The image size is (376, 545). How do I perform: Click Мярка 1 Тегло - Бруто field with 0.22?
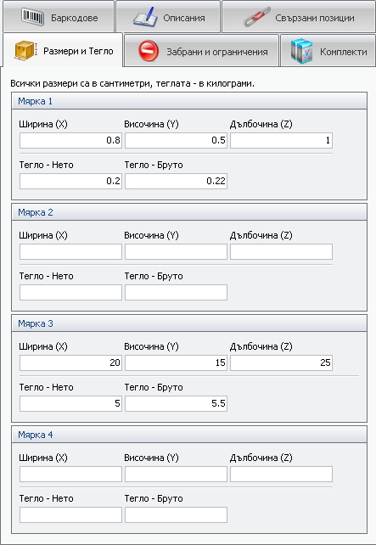pos(177,181)
